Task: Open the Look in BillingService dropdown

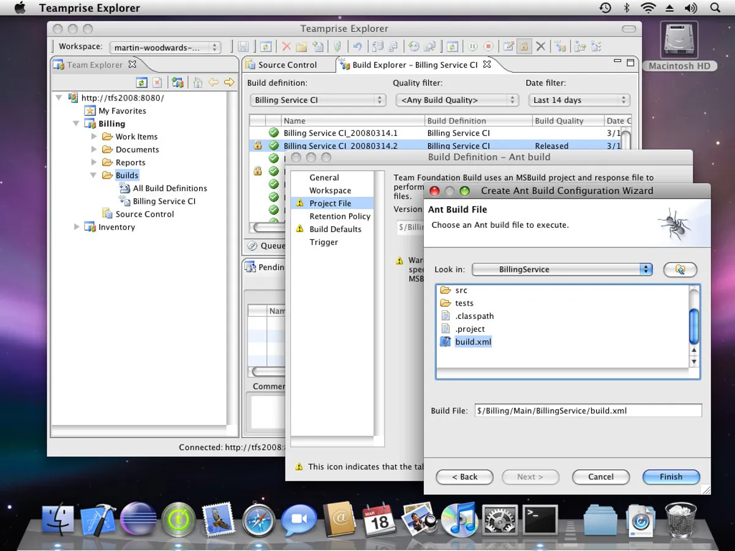Action: click(562, 269)
